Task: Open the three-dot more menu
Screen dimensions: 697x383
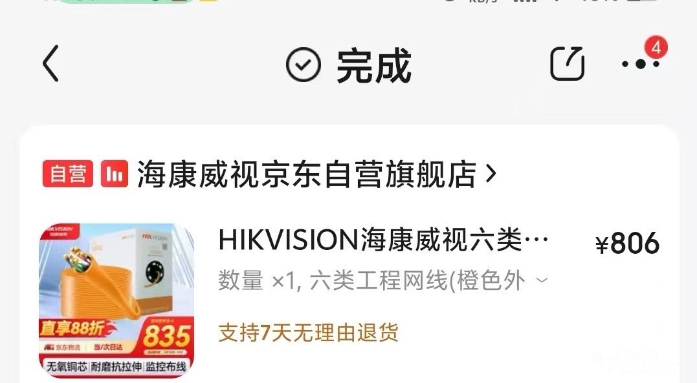Action: pos(641,65)
